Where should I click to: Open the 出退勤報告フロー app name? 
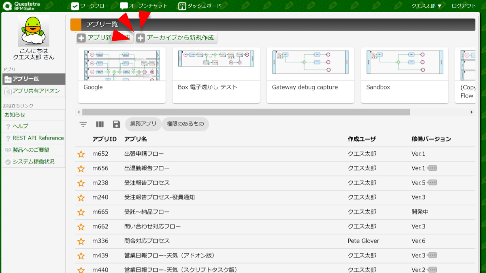pos(147,168)
